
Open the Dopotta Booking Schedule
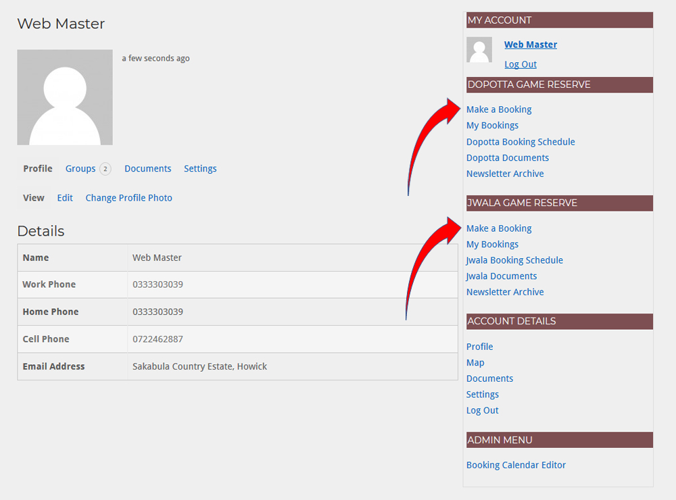(x=521, y=142)
